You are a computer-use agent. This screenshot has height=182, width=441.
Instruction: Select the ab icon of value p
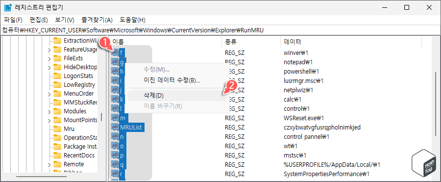(x=115, y=155)
